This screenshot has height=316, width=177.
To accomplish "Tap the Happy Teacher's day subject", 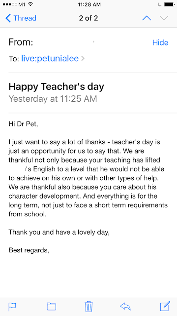I will (57, 87).
